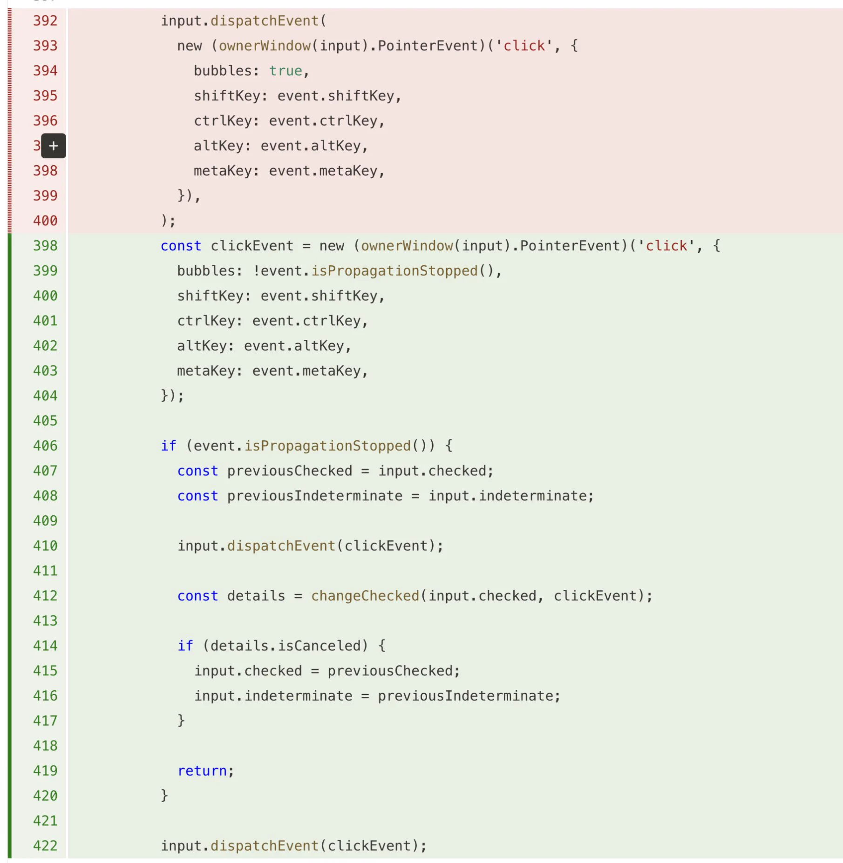Select line number 395 in the gutter
843x863 pixels.
[45, 96]
